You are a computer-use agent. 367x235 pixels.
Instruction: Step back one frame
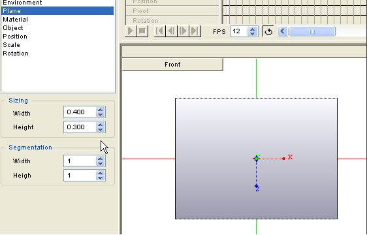[x=171, y=31]
